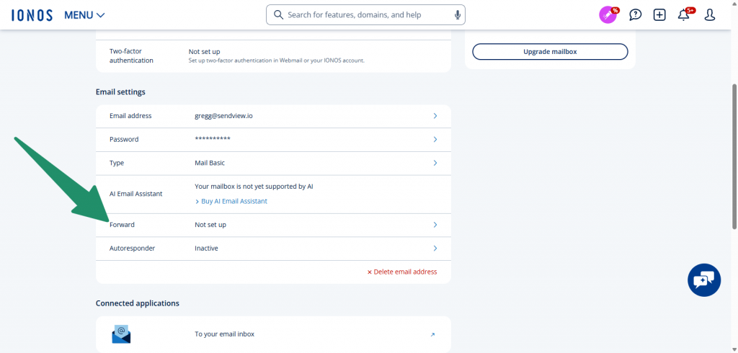Click the Connected applications heading
Viewport: 738px width, 353px height.
point(138,303)
